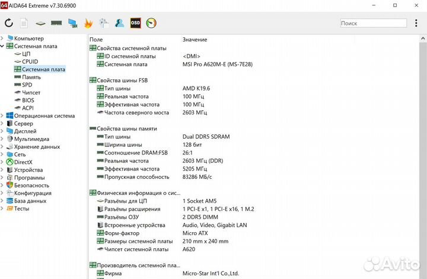Click the Windows logo Операционная система icon
Viewport: 427px width, 279px height.
[x=10, y=116]
